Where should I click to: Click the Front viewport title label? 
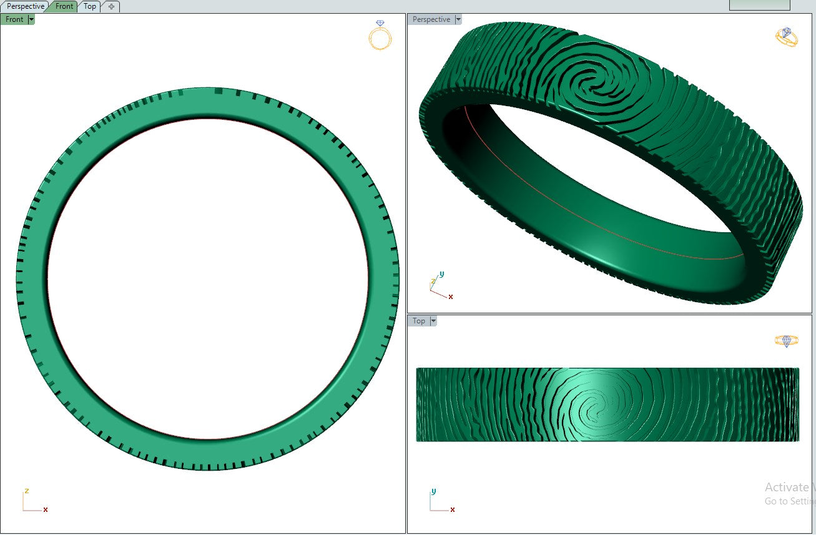[14, 19]
